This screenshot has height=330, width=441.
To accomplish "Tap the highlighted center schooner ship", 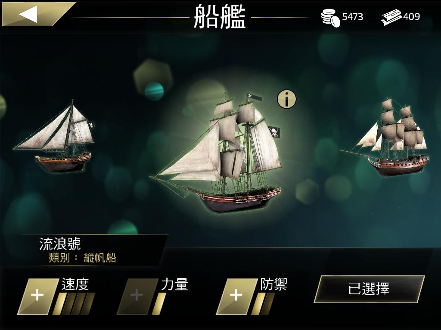I will (216, 153).
